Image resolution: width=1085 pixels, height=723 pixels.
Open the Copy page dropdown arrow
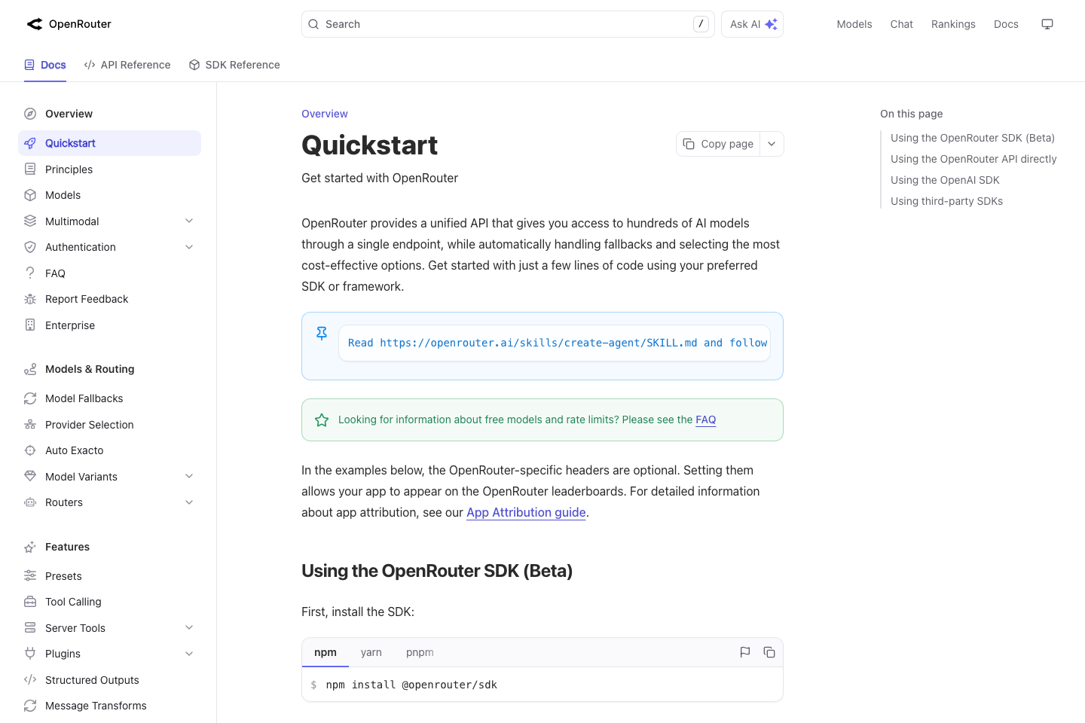[771, 143]
